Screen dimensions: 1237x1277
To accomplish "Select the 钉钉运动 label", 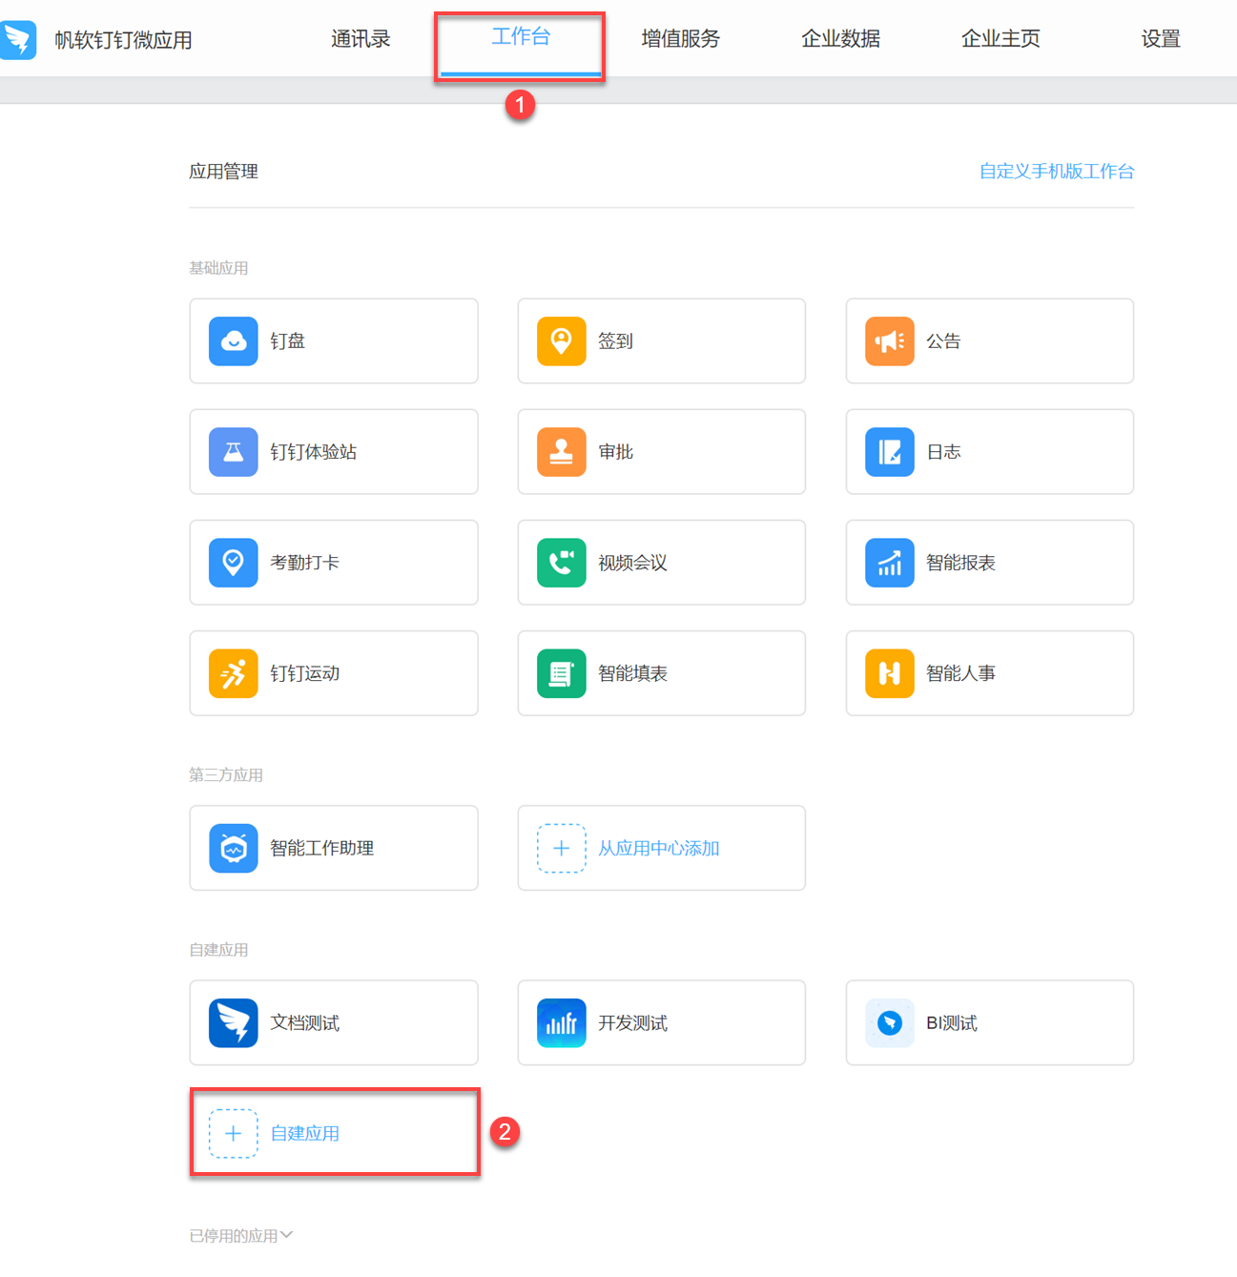I will pyautogui.click(x=305, y=673).
